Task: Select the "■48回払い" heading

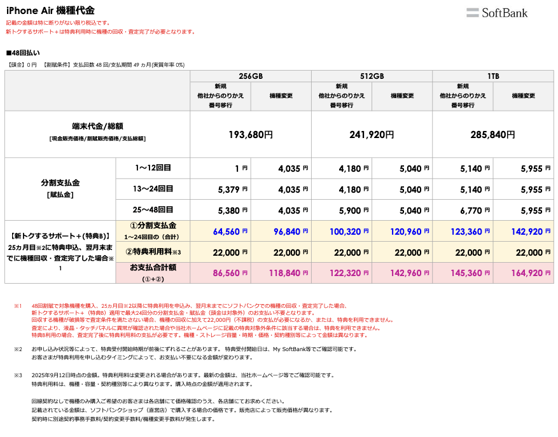Action: [x=23, y=53]
